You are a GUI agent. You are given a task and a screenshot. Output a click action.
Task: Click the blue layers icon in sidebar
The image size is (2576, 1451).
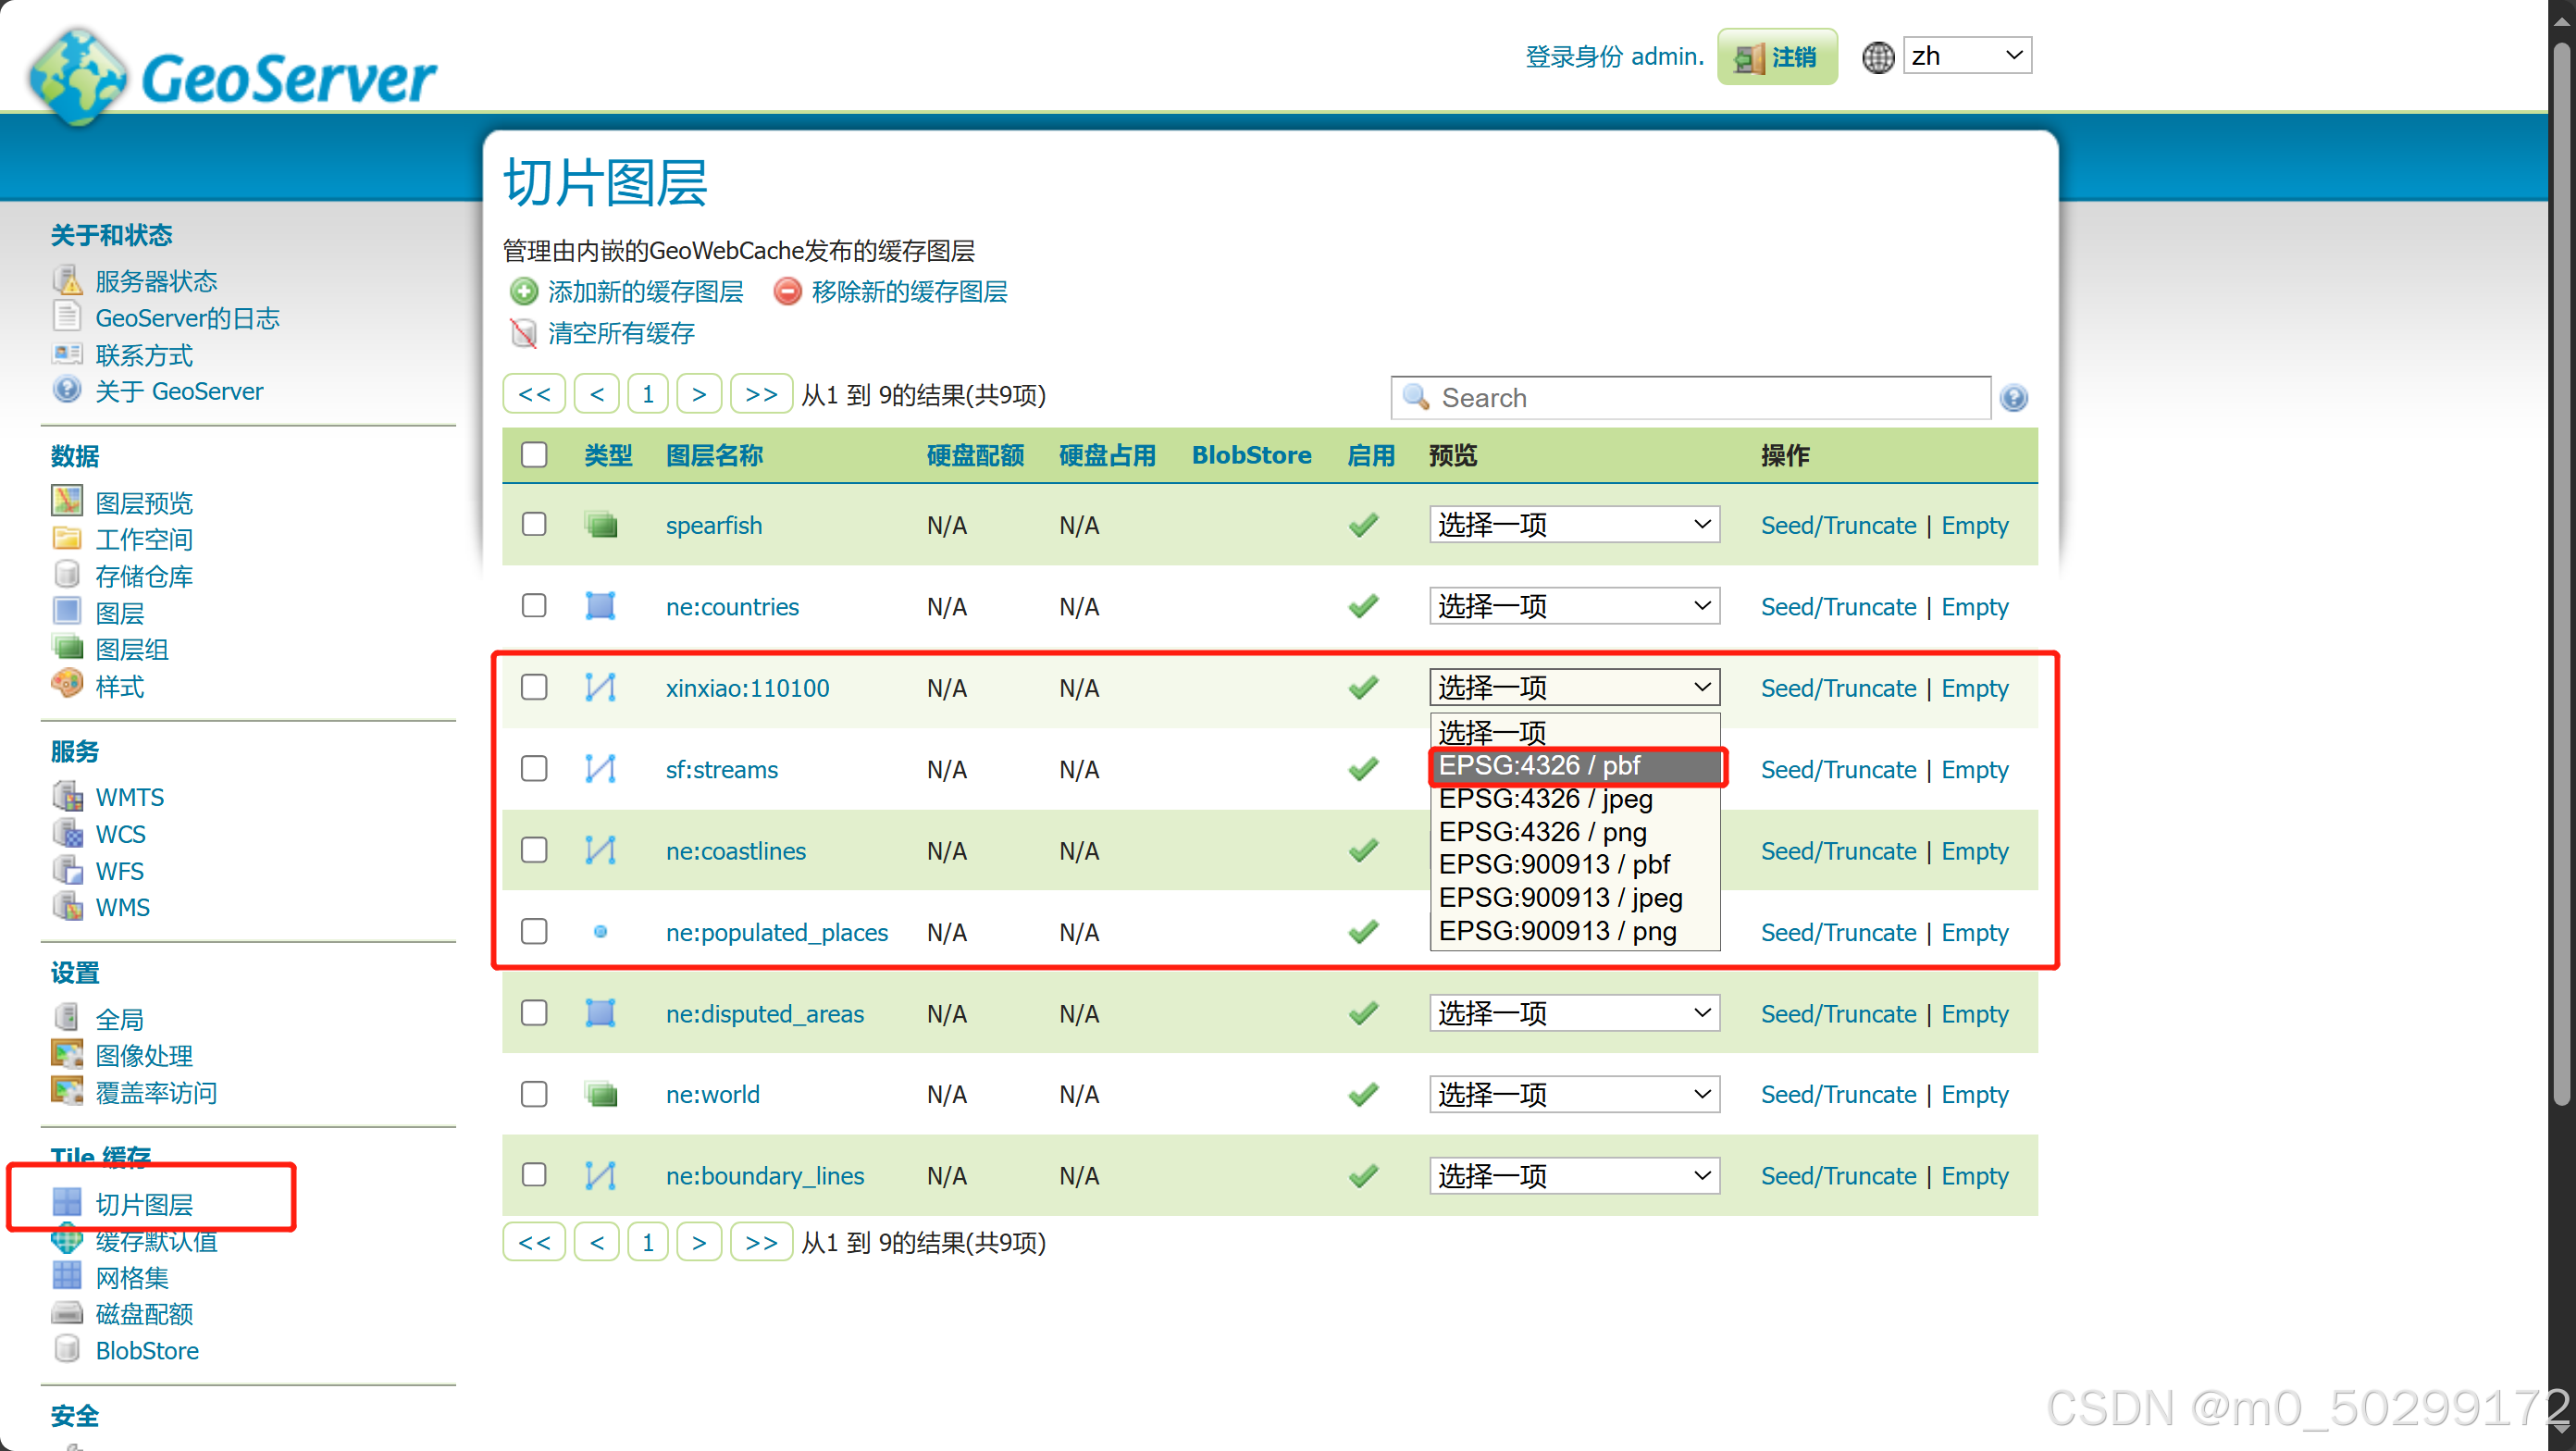(x=67, y=611)
